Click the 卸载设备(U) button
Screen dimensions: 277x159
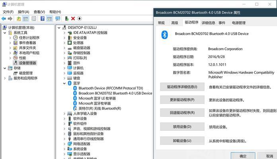182,141
